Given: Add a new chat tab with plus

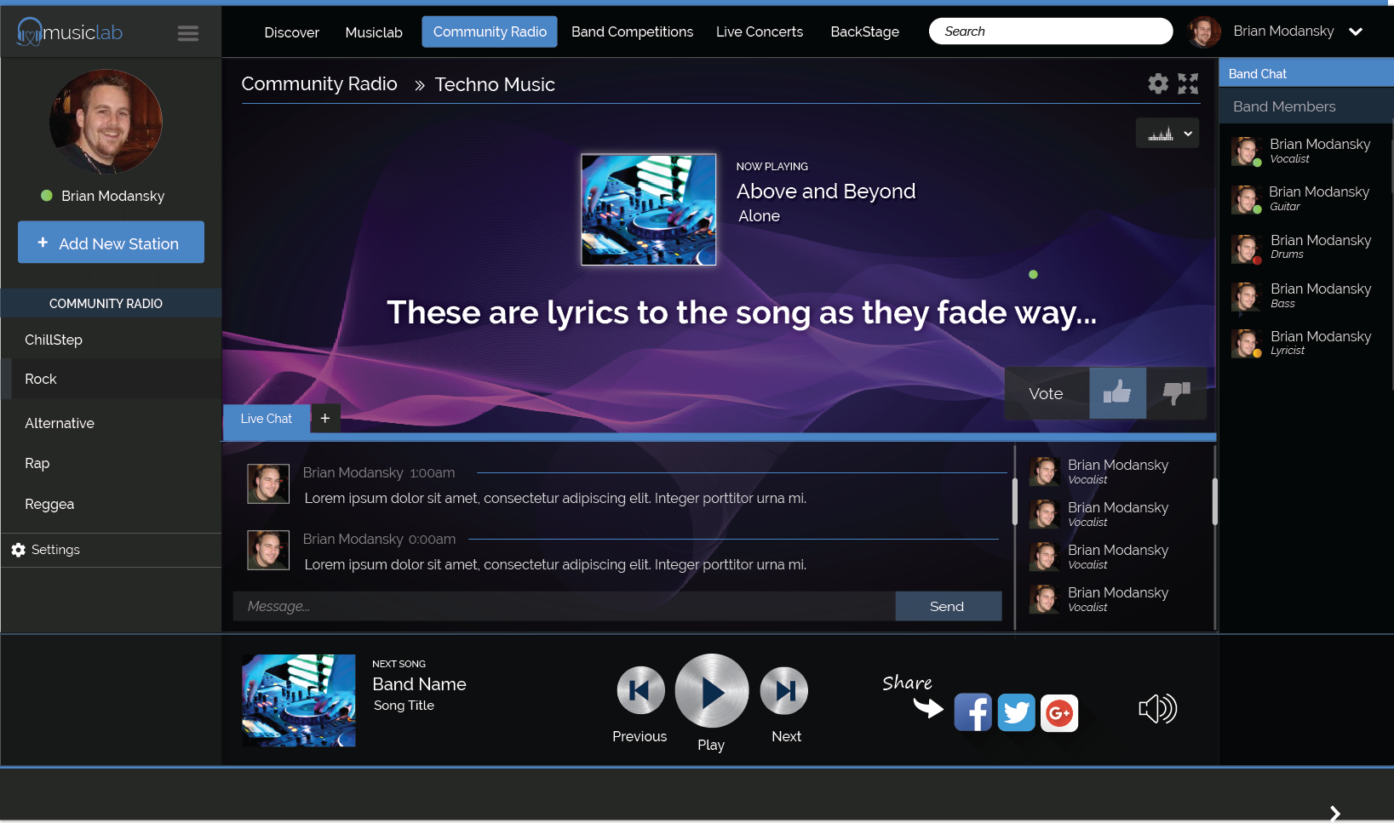Looking at the screenshot, I should point(325,418).
